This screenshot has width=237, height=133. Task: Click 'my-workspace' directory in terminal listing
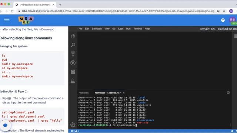click(146, 120)
